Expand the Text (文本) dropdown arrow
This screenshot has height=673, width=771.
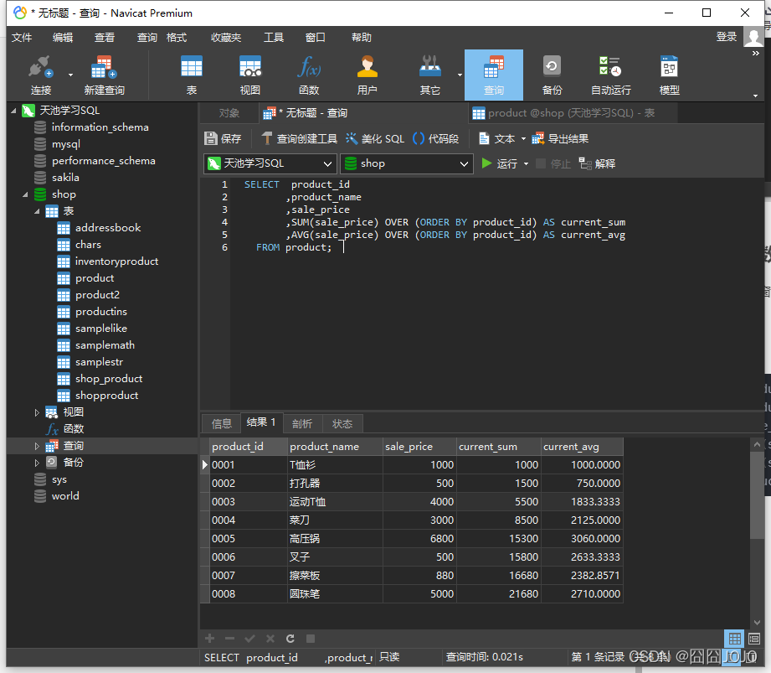[x=523, y=139]
